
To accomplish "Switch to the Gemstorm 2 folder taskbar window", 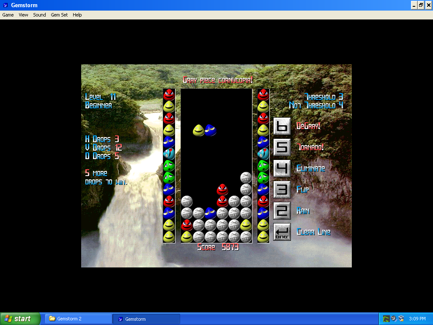I will tap(78, 319).
